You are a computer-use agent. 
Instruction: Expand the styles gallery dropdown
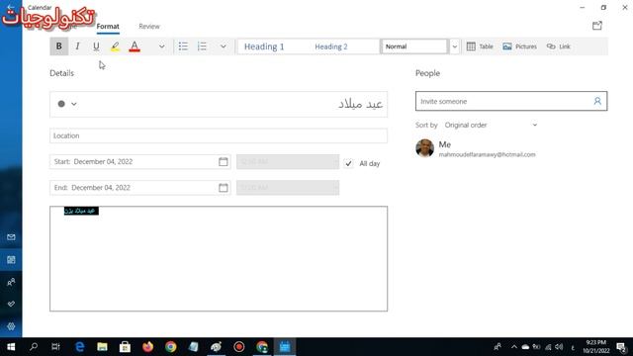point(455,46)
